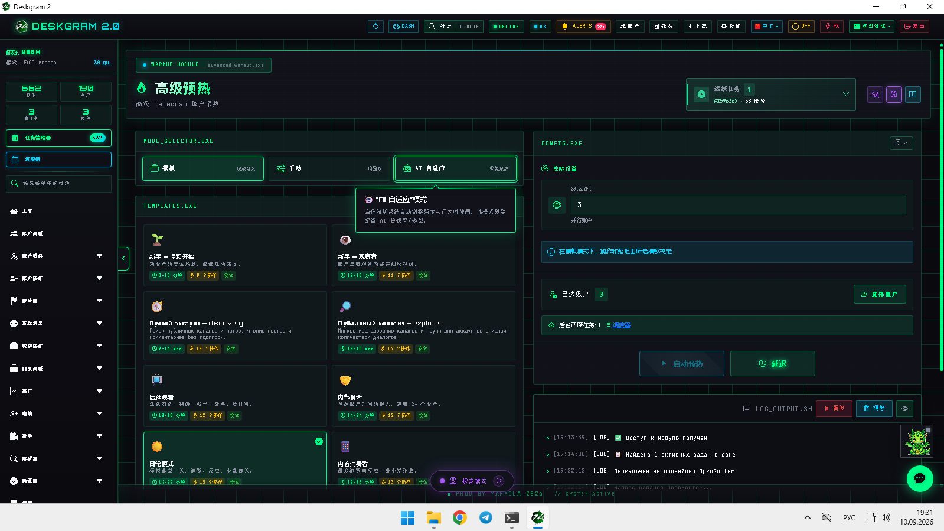This screenshot has width=944, height=531.
Task: Toggle the checked 日常模式 template card
Action: click(x=235, y=458)
